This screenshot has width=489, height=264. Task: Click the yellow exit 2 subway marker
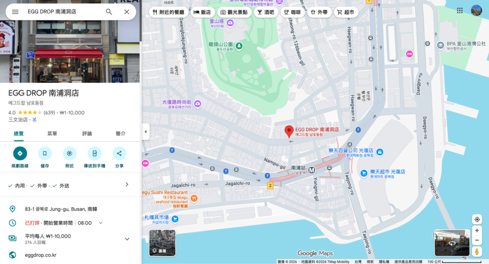coord(270,186)
